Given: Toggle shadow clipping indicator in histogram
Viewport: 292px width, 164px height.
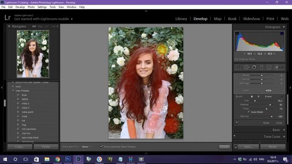Looking at the screenshot, I should pyautogui.click(x=237, y=33).
